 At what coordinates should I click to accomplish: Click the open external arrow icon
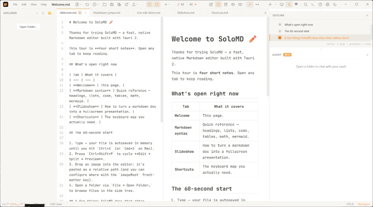coord(126,4)
